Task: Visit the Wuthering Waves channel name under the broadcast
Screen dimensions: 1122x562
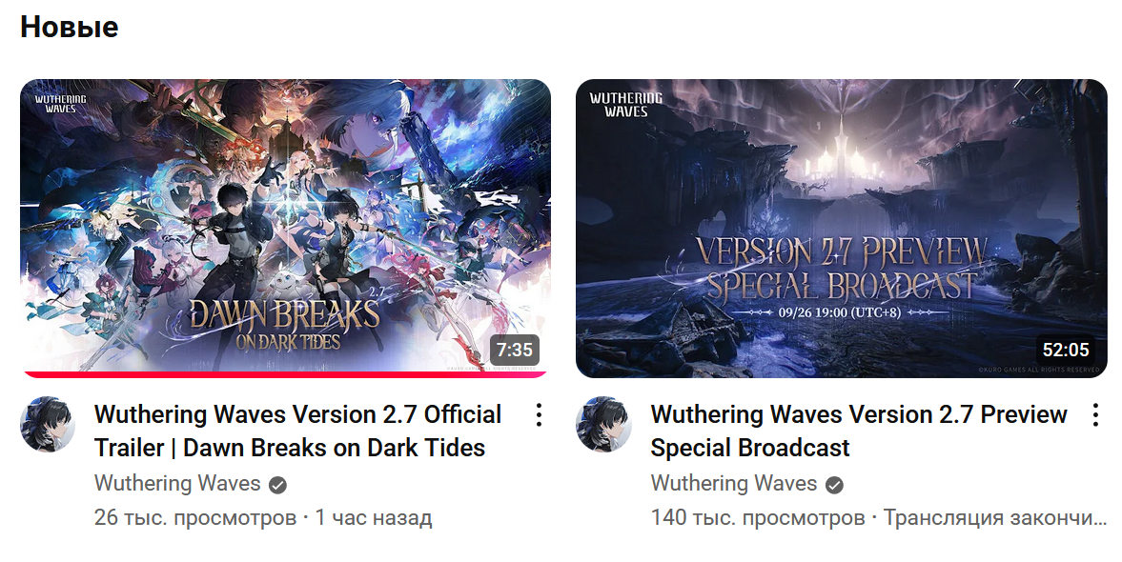Action: pyautogui.click(x=733, y=483)
